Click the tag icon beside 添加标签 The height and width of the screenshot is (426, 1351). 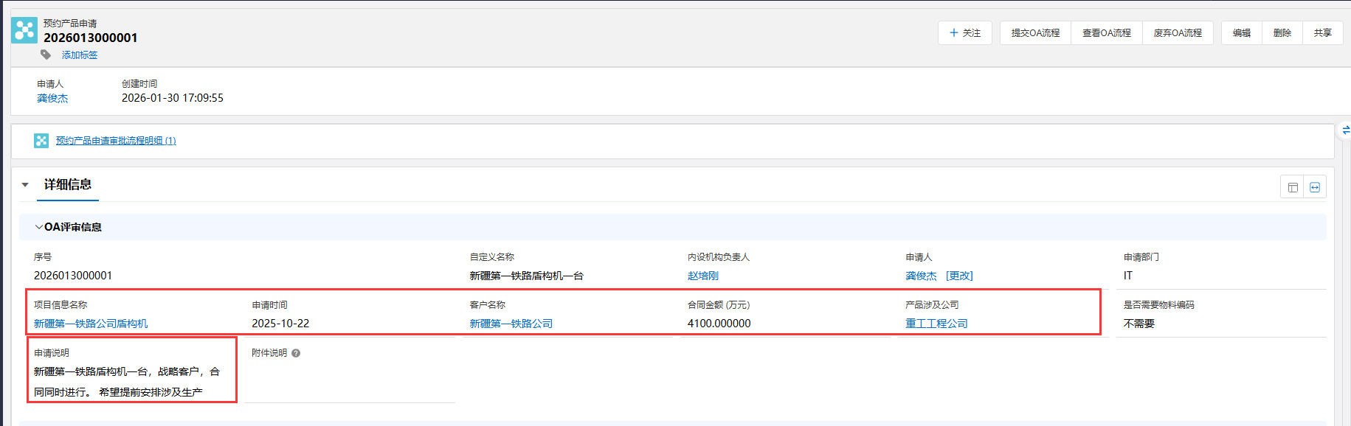point(46,55)
